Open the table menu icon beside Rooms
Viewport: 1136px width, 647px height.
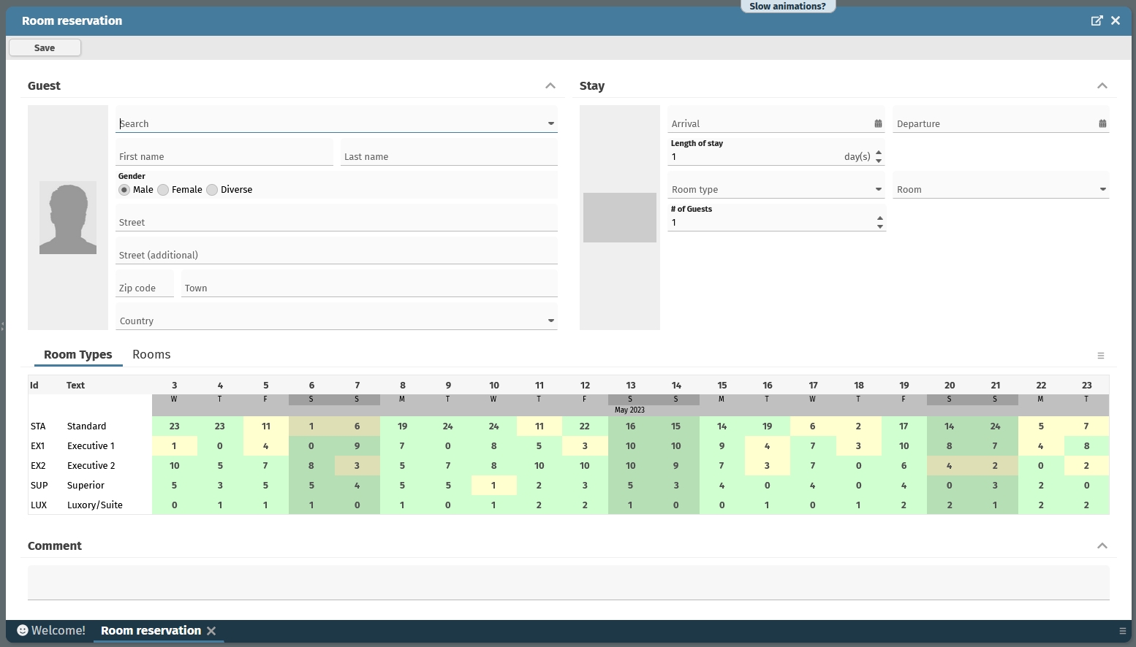coord(1101,356)
